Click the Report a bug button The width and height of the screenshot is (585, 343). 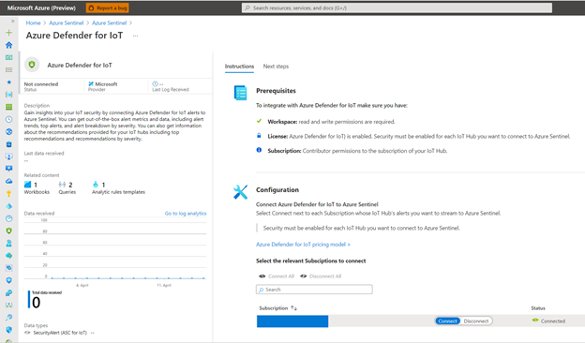(x=107, y=7)
